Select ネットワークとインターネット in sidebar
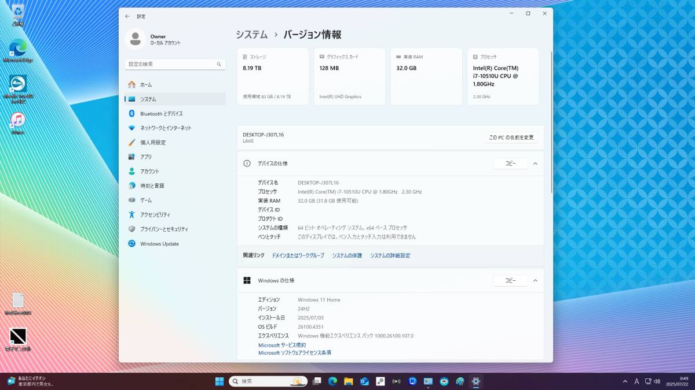This screenshot has height=390, width=695. point(165,128)
